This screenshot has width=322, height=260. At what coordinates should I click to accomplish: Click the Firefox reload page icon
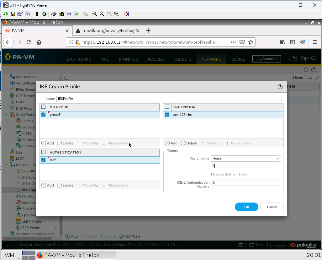pyautogui.click(x=29, y=42)
